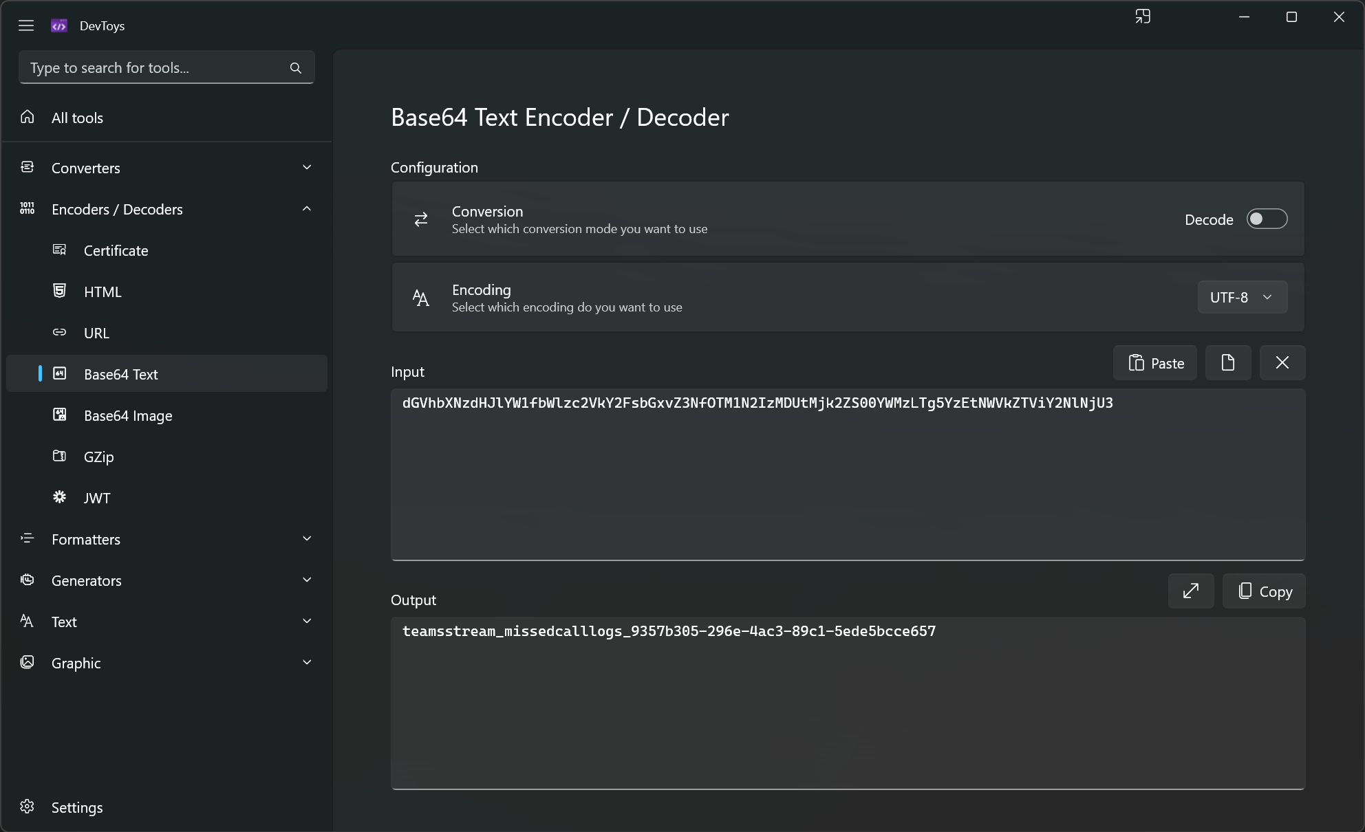
Task: Click the Formatters category icon
Action: point(28,538)
